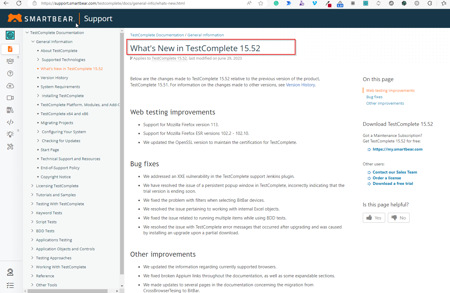This screenshot has height=293, width=450.
Task: Expand the Configuring Your System node
Action: (x=38, y=132)
